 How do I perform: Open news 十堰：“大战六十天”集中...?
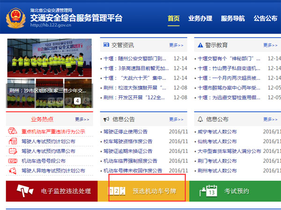pyautogui.click(x=135, y=78)
